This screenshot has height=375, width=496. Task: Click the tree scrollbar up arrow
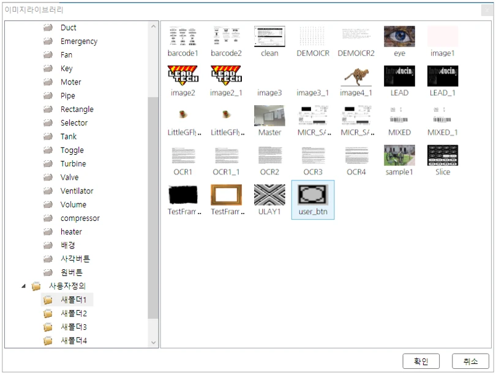click(x=154, y=26)
